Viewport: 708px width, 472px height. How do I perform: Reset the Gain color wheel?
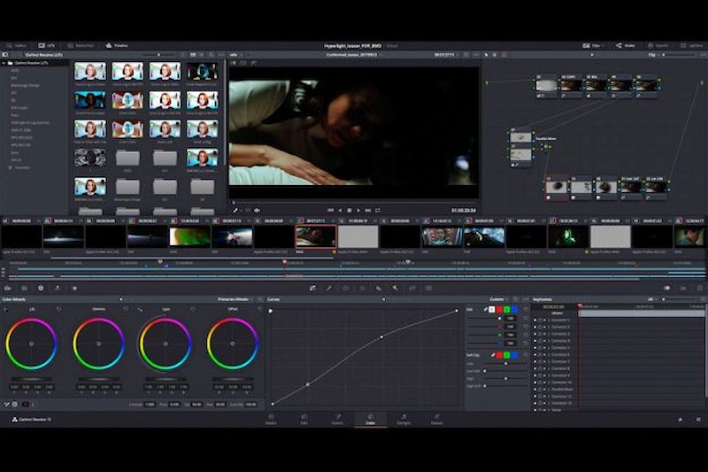pos(193,309)
